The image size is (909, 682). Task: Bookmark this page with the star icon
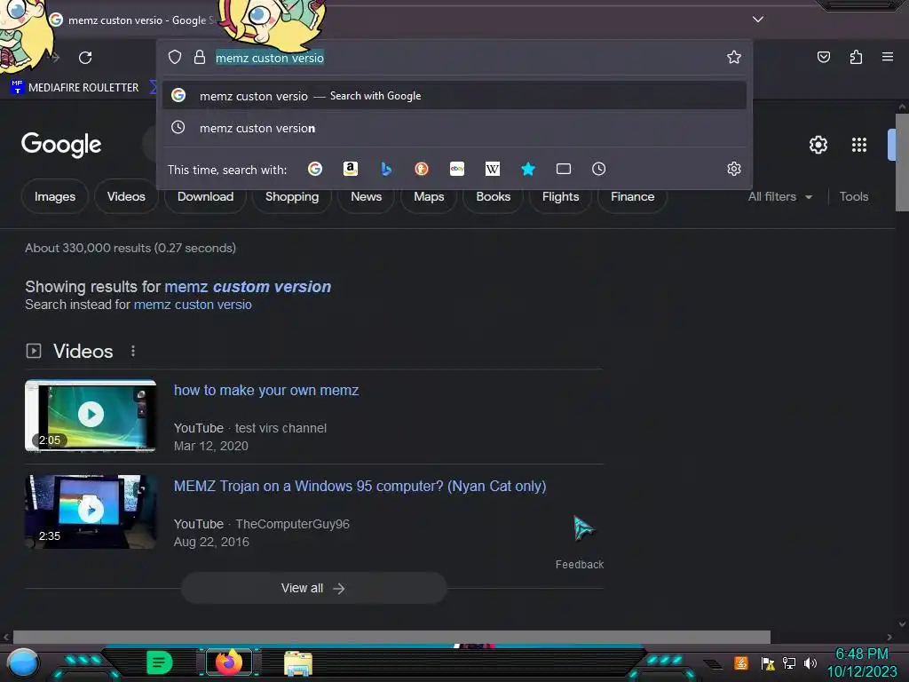point(734,57)
